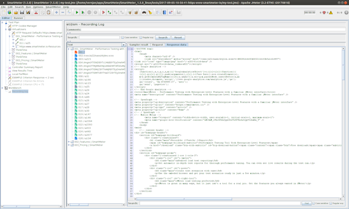Open the Options menu
Viewport: 349px width, 209px height.
38,7
